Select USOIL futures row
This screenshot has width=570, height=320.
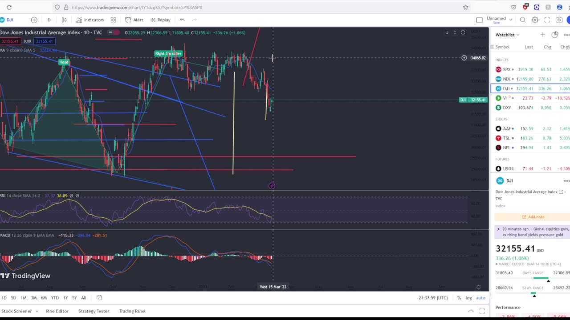[531, 168]
